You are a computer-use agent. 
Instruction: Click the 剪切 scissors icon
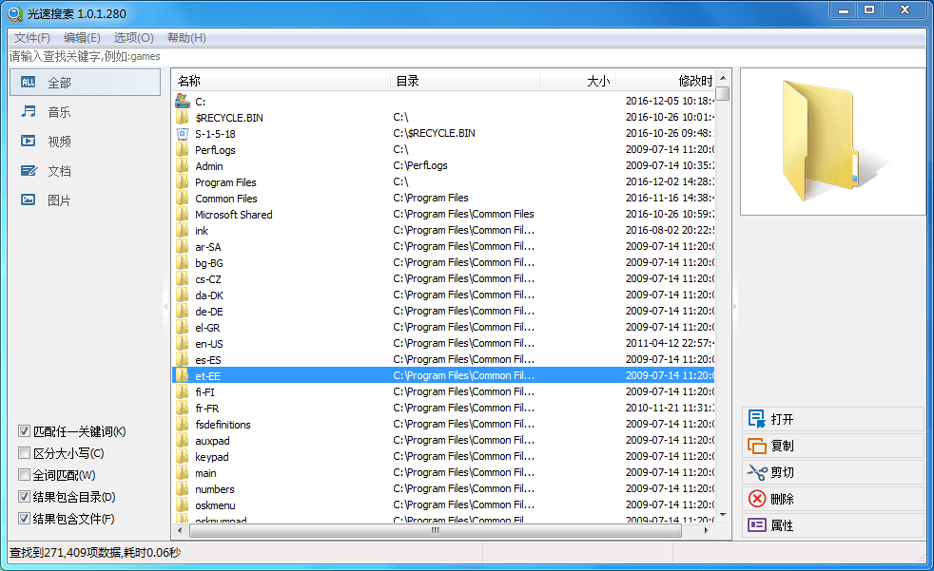[x=757, y=472]
